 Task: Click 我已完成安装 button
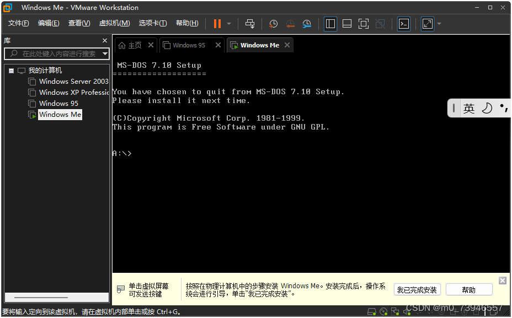point(417,290)
